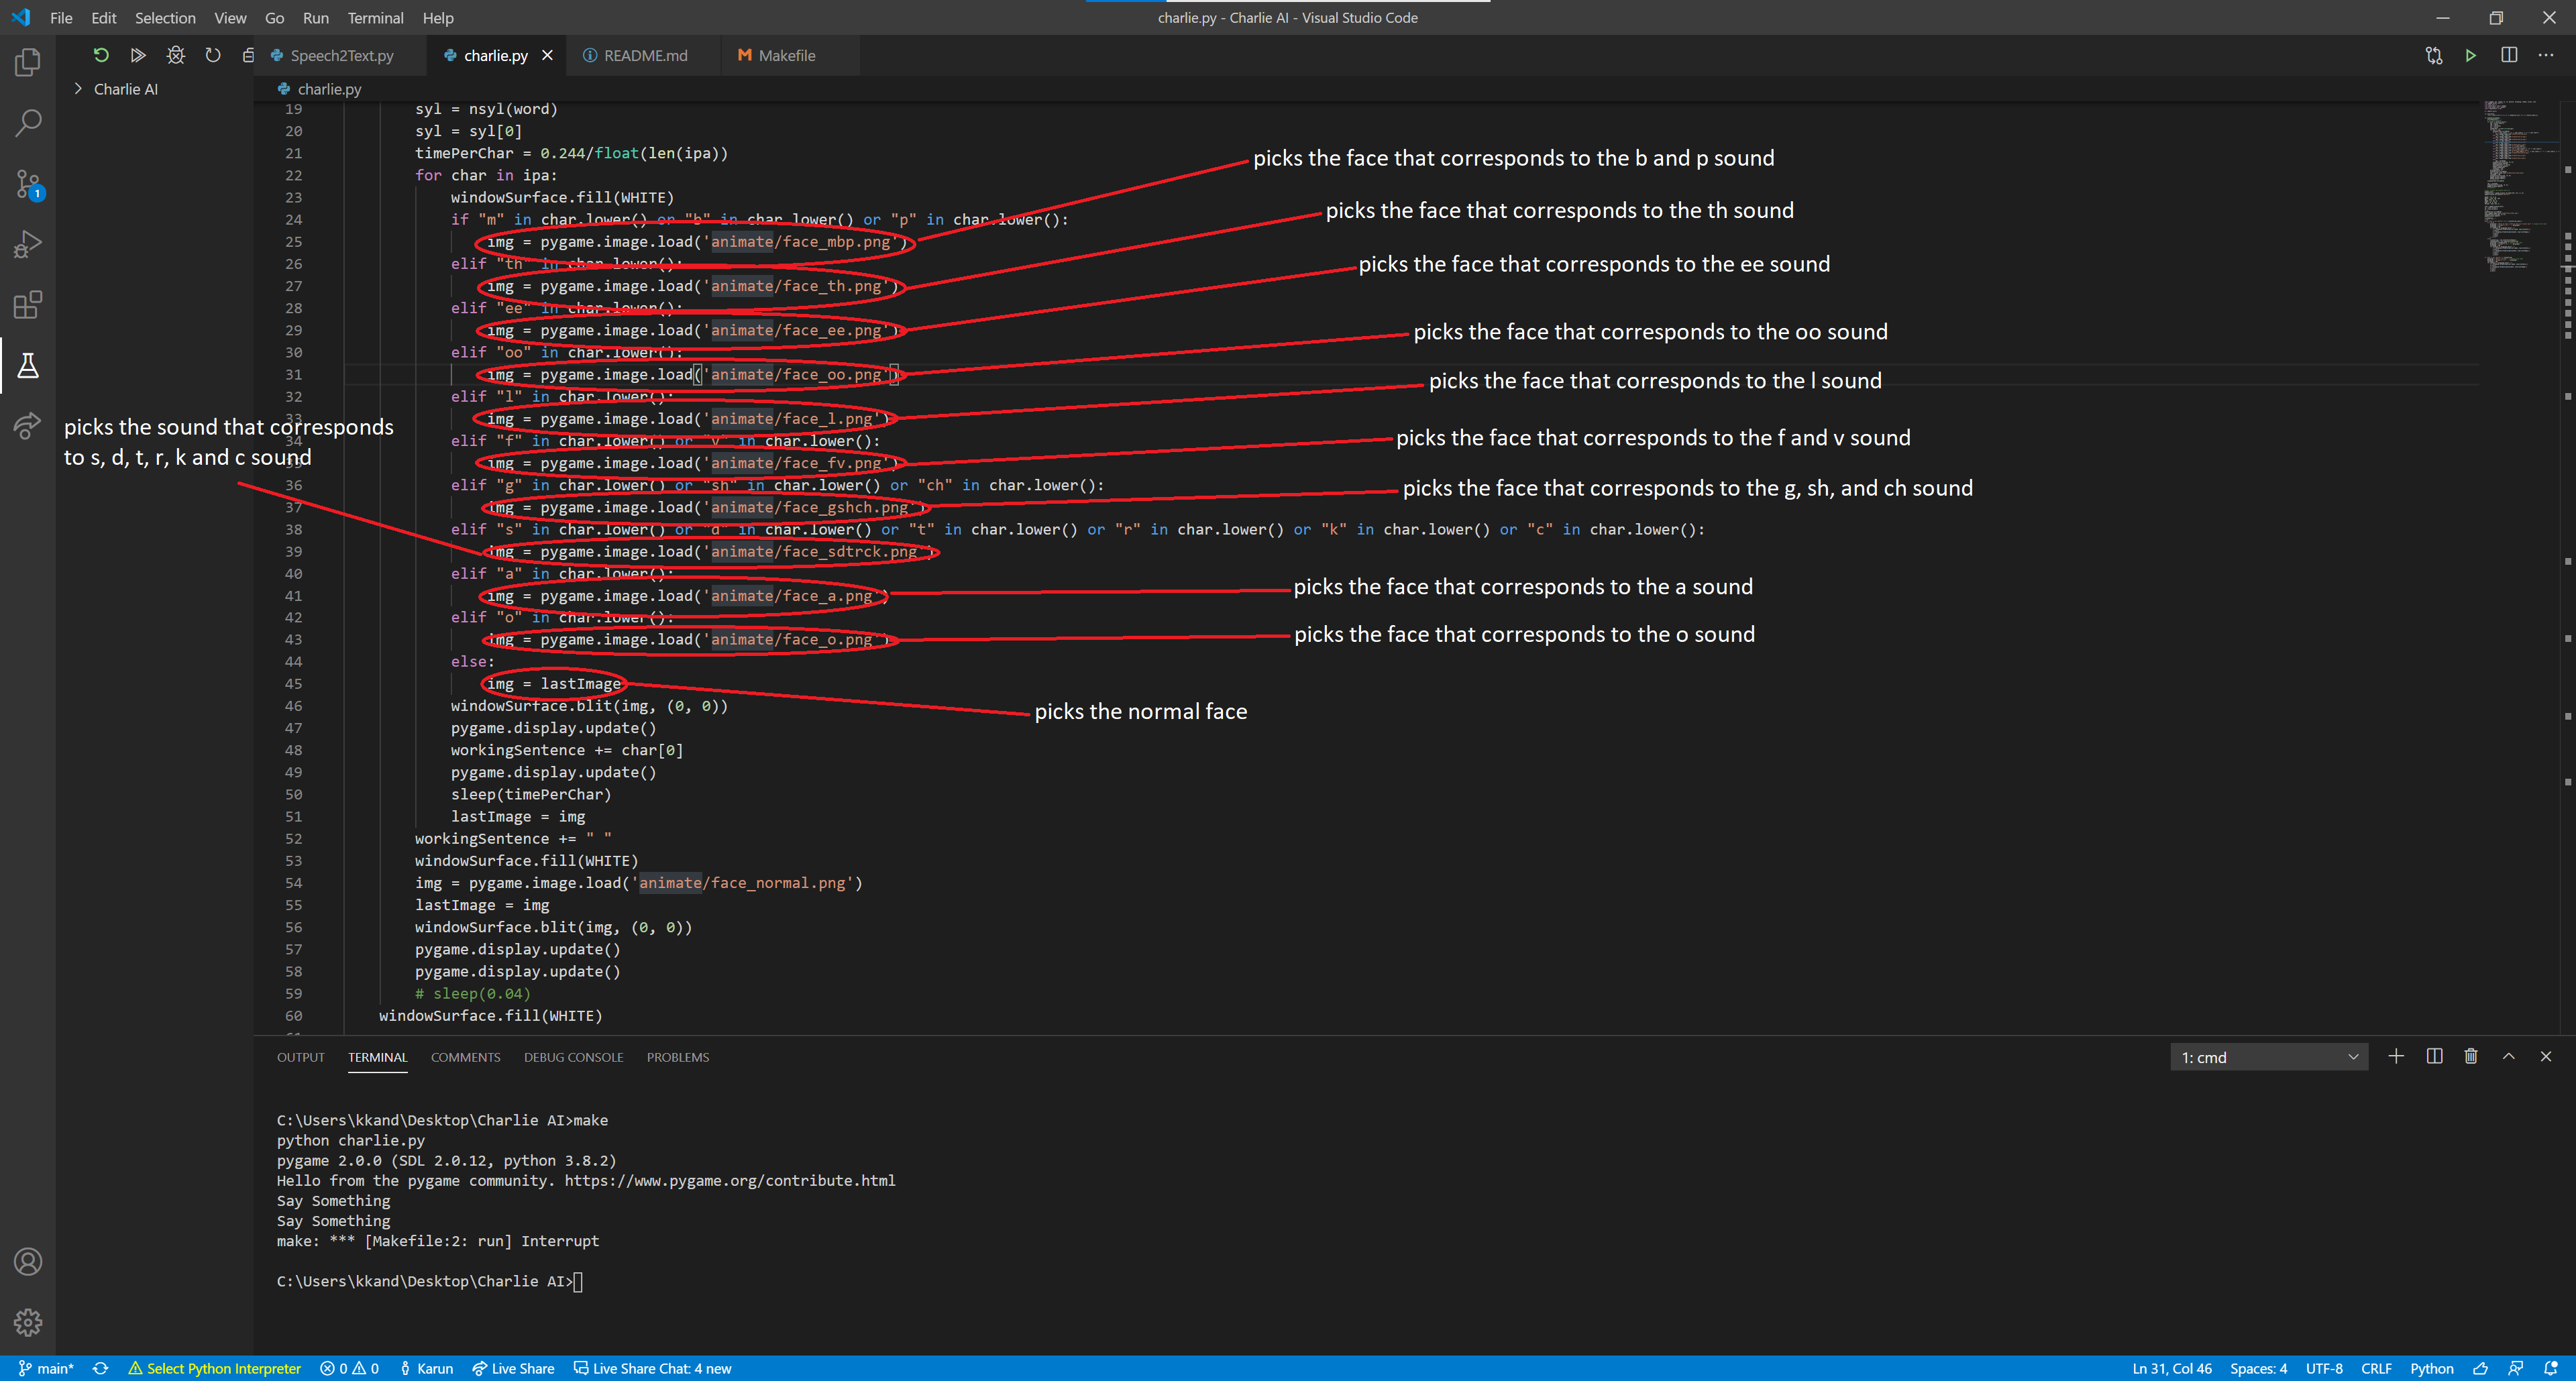
Task: Open Source Control view with badge
Action: coord(28,184)
